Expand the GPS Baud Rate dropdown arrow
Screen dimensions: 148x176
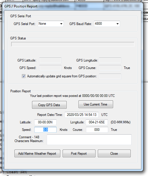click(x=117, y=24)
